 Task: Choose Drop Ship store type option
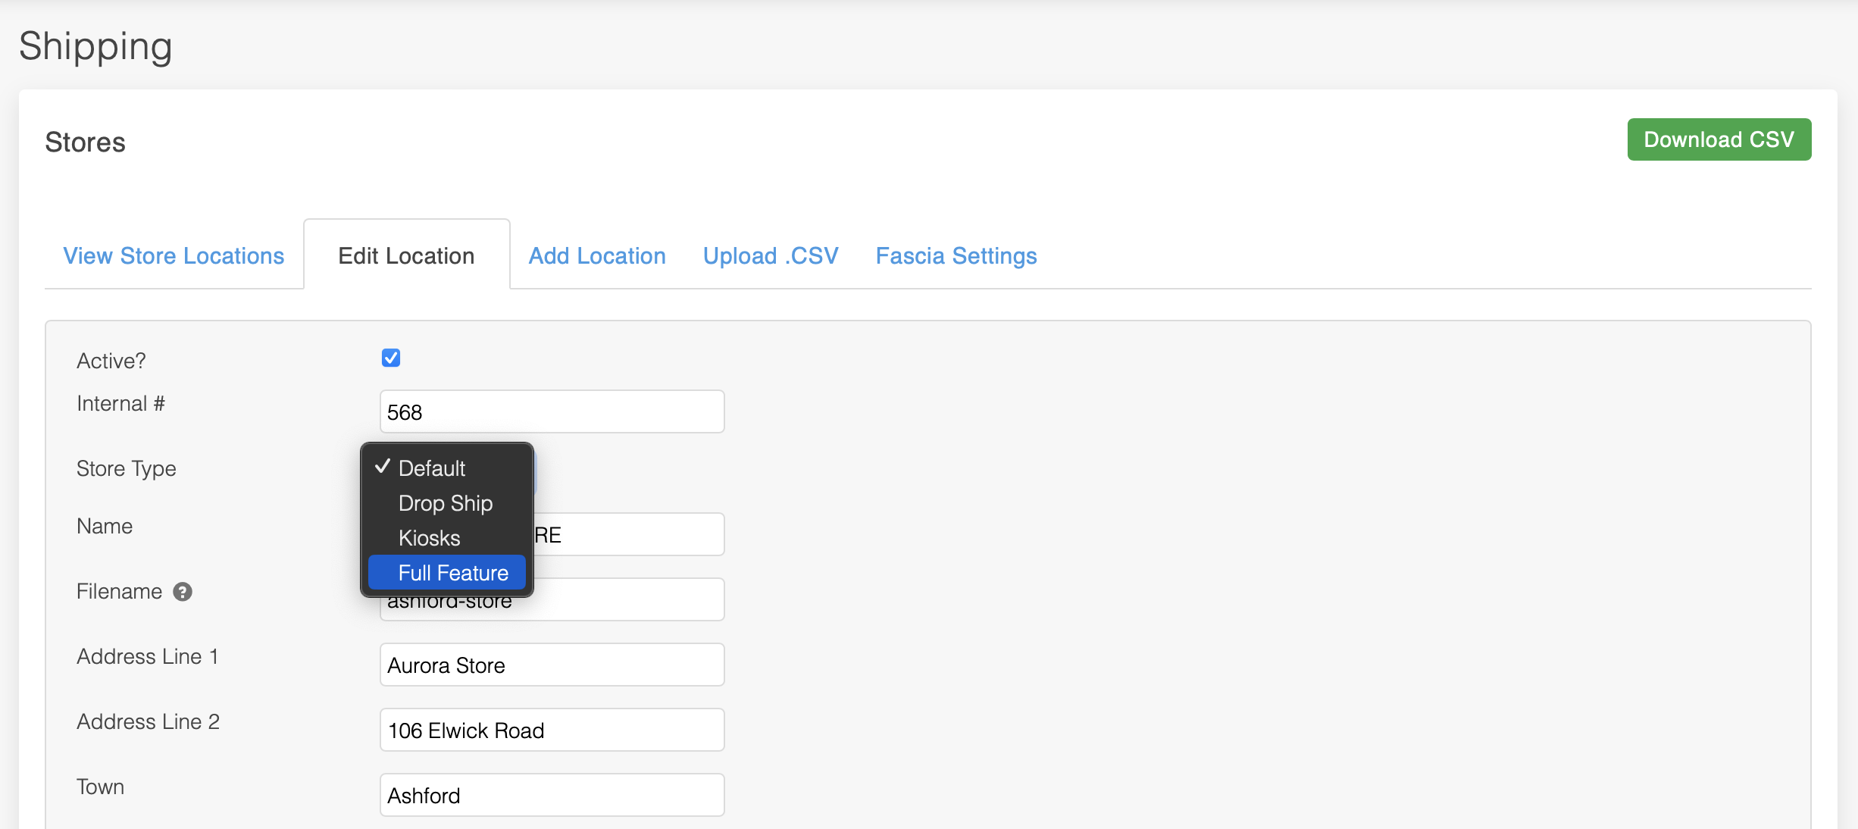(446, 503)
